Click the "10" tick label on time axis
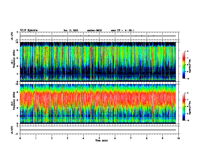Viewport: 201px width, 155px height. [x=178, y=138]
